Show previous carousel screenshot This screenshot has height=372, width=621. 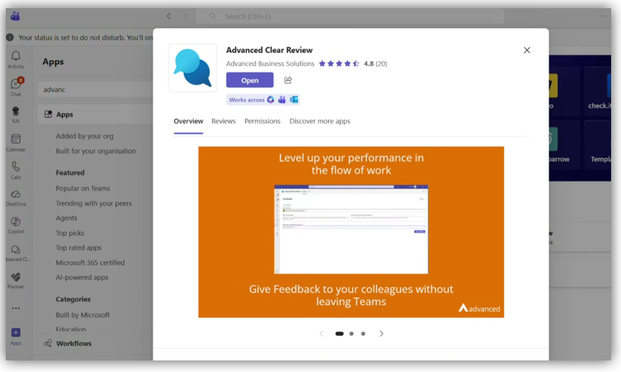coord(322,333)
